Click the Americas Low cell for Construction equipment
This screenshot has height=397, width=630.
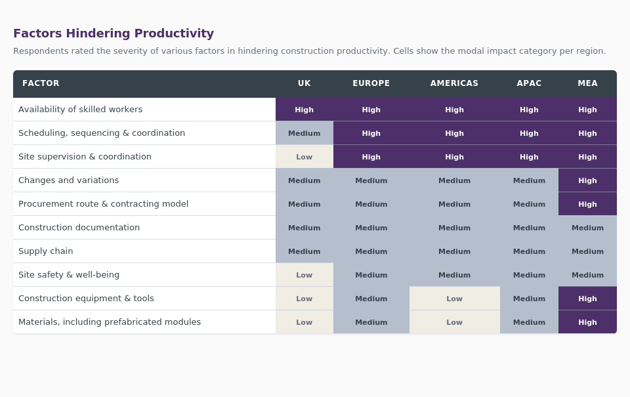tap(454, 299)
